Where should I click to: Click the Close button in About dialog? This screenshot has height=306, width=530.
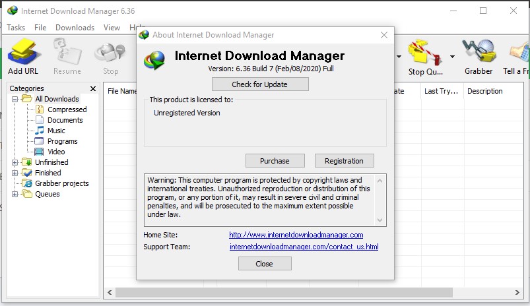(264, 264)
